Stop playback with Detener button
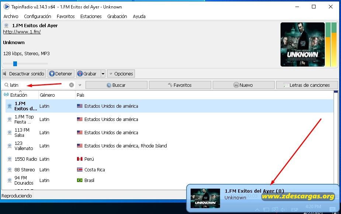The height and width of the screenshot is (214, 341). pyautogui.click(x=61, y=74)
